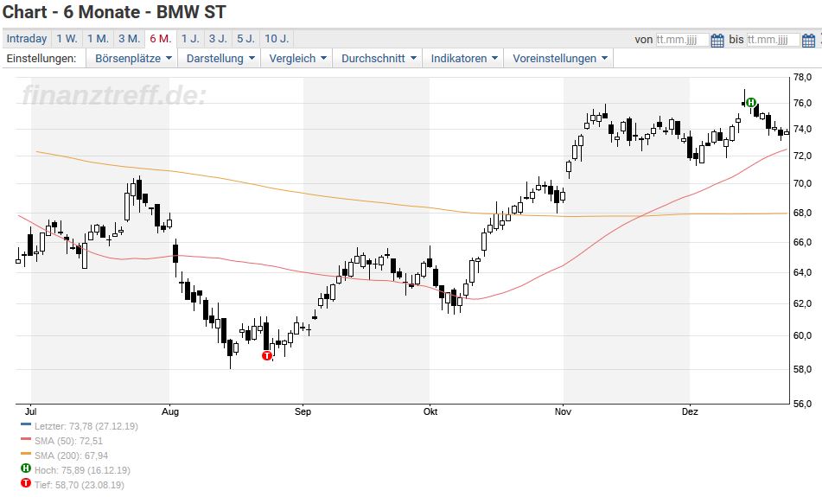
Task: Click the 'von' start date input field
Action: point(682,40)
